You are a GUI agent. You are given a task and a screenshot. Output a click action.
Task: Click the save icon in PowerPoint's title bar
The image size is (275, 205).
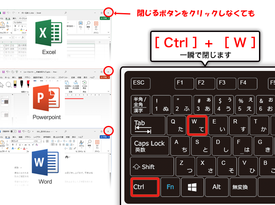point(4,71)
